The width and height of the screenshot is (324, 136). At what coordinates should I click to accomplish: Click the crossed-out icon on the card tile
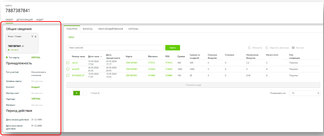point(32,36)
